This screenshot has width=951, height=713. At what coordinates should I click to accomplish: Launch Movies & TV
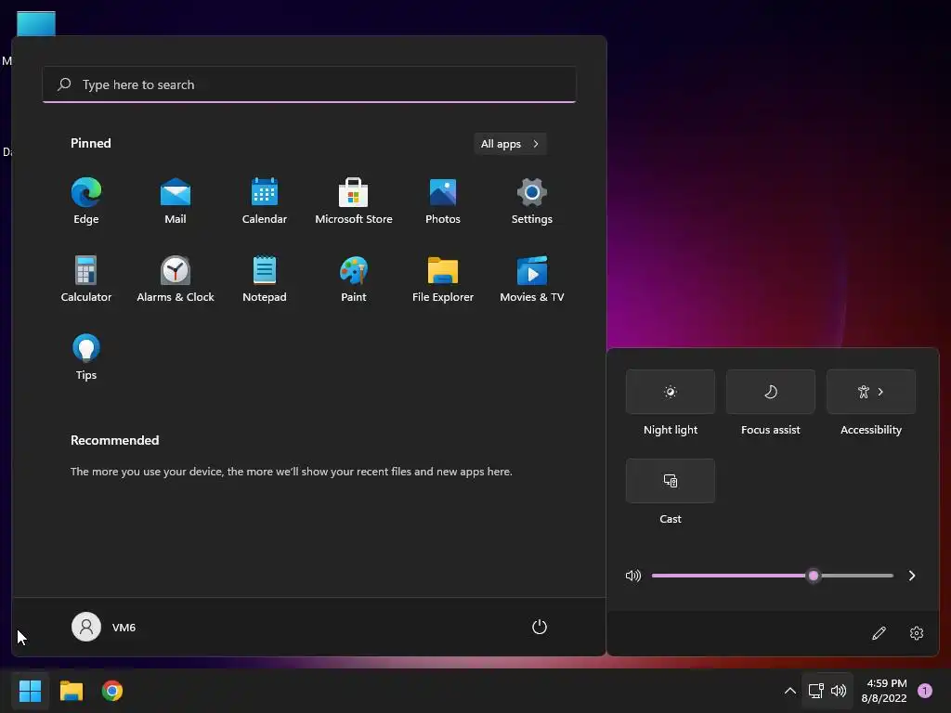(532, 279)
